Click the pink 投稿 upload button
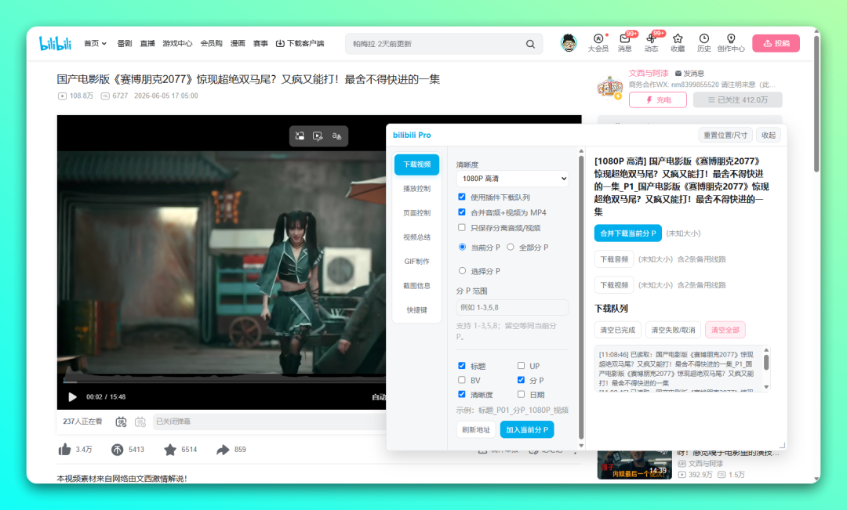 point(776,43)
